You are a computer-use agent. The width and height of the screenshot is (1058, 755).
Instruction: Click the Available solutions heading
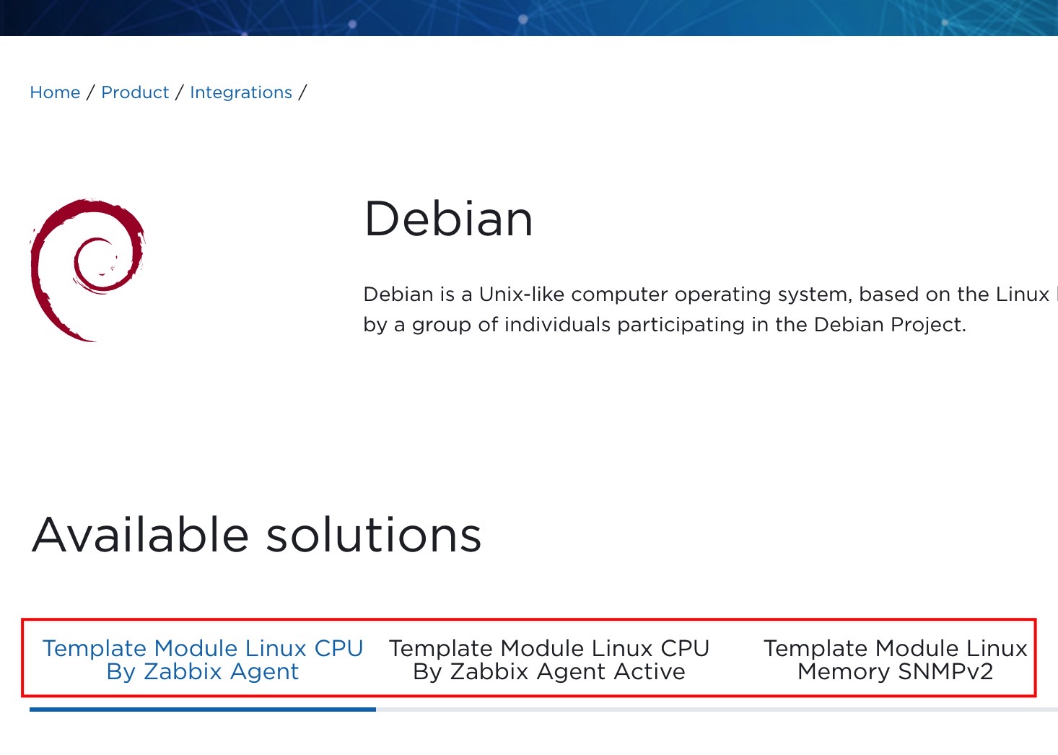point(257,535)
